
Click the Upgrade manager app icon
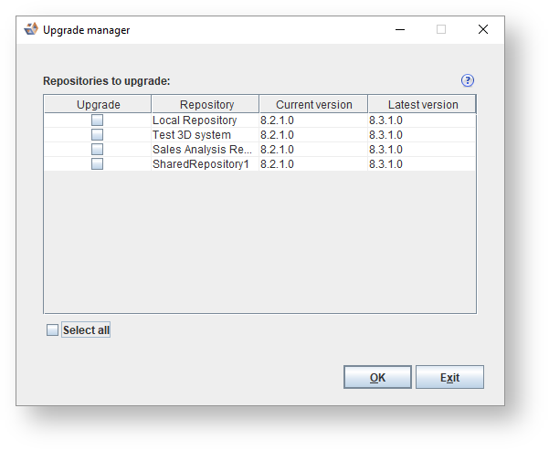(31, 29)
